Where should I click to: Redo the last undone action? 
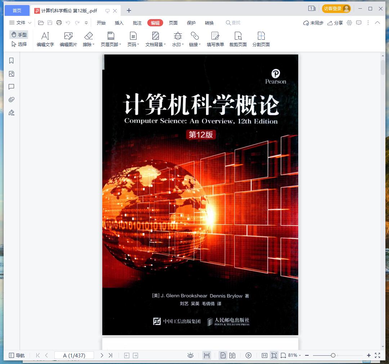[x=77, y=23]
